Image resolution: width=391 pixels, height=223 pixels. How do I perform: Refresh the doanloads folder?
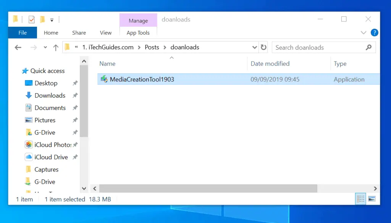point(263,47)
